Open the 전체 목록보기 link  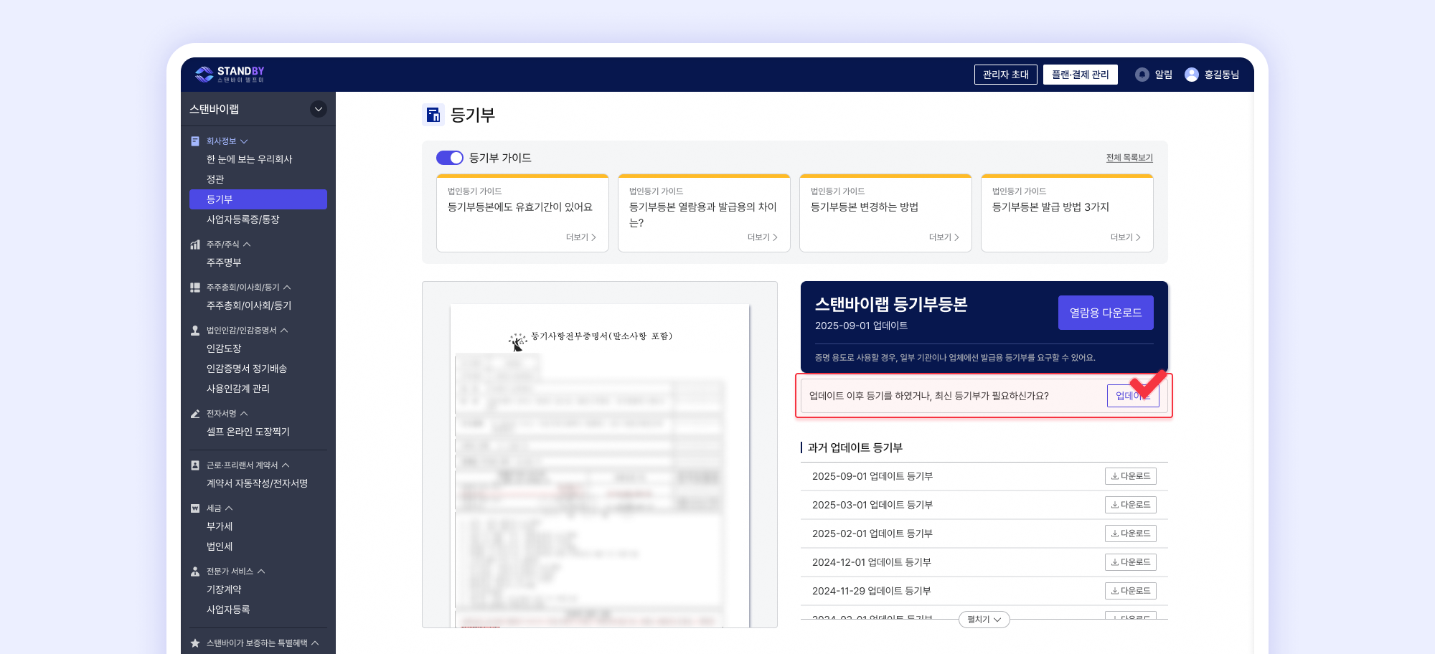tap(1129, 158)
